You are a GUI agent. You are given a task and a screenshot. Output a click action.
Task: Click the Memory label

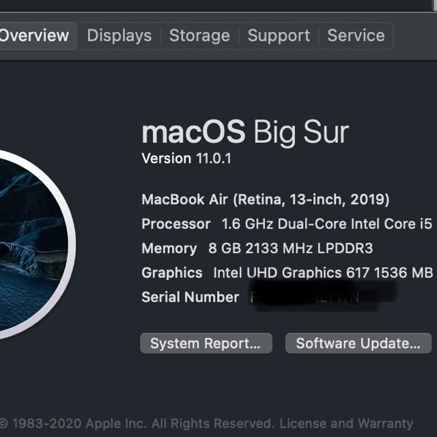[x=169, y=249]
